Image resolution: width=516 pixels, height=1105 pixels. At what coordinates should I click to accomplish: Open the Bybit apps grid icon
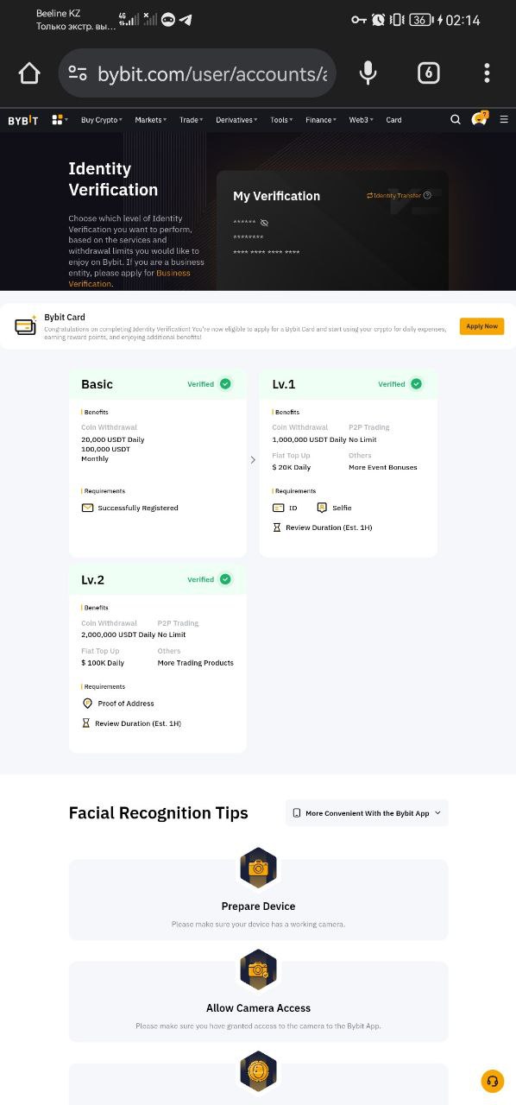(x=60, y=120)
